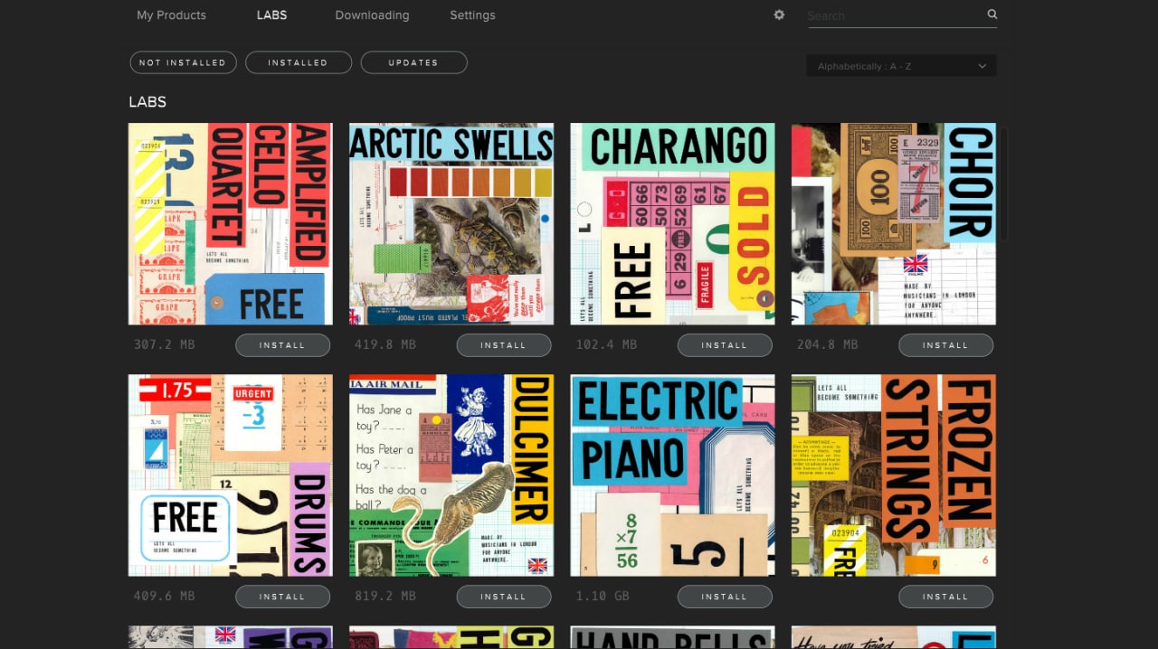Viewport: 1158px width, 649px height.
Task: Install Electric Piano
Action: (724, 597)
